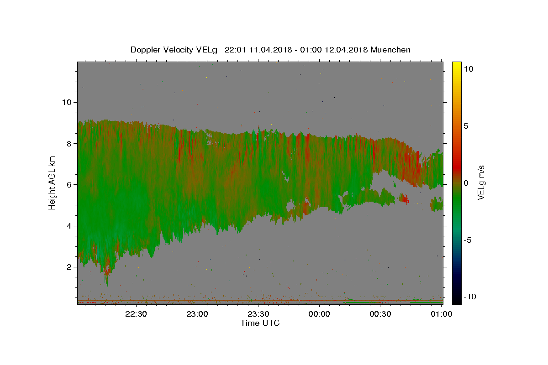Click the height tick label '2'

click(69, 267)
